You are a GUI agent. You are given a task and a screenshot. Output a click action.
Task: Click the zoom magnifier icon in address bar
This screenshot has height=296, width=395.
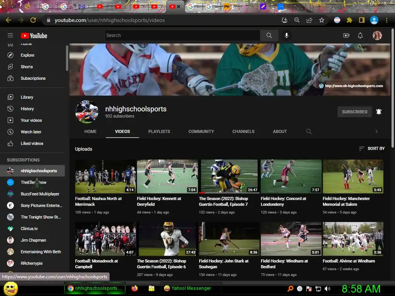tap(297, 20)
